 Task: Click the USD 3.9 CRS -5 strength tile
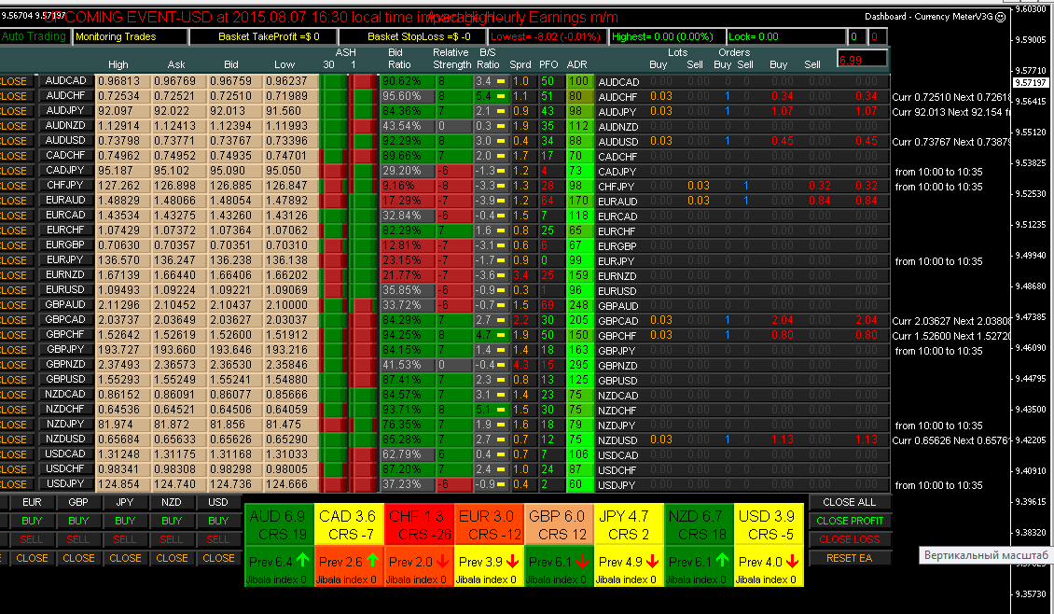tap(769, 524)
